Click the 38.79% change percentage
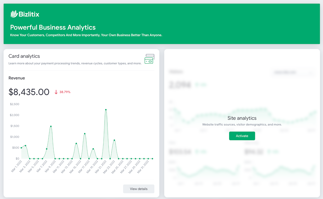 click(65, 92)
